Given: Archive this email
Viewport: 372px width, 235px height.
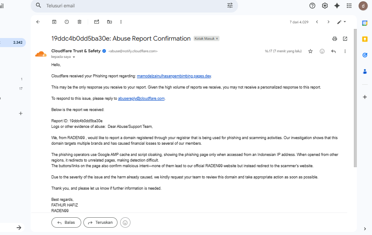Looking at the screenshot, I should [54, 22].
